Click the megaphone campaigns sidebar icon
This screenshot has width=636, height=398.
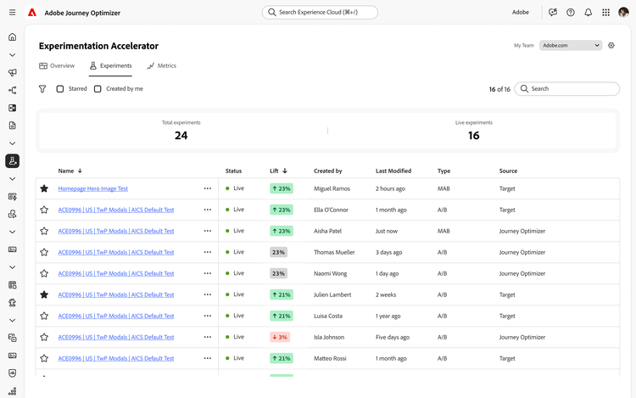tap(12, 73)
